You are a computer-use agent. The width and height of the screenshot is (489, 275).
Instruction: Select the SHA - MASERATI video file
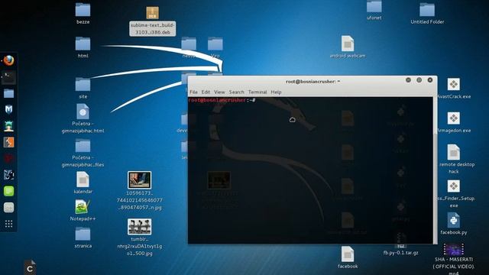pos(453,250)
